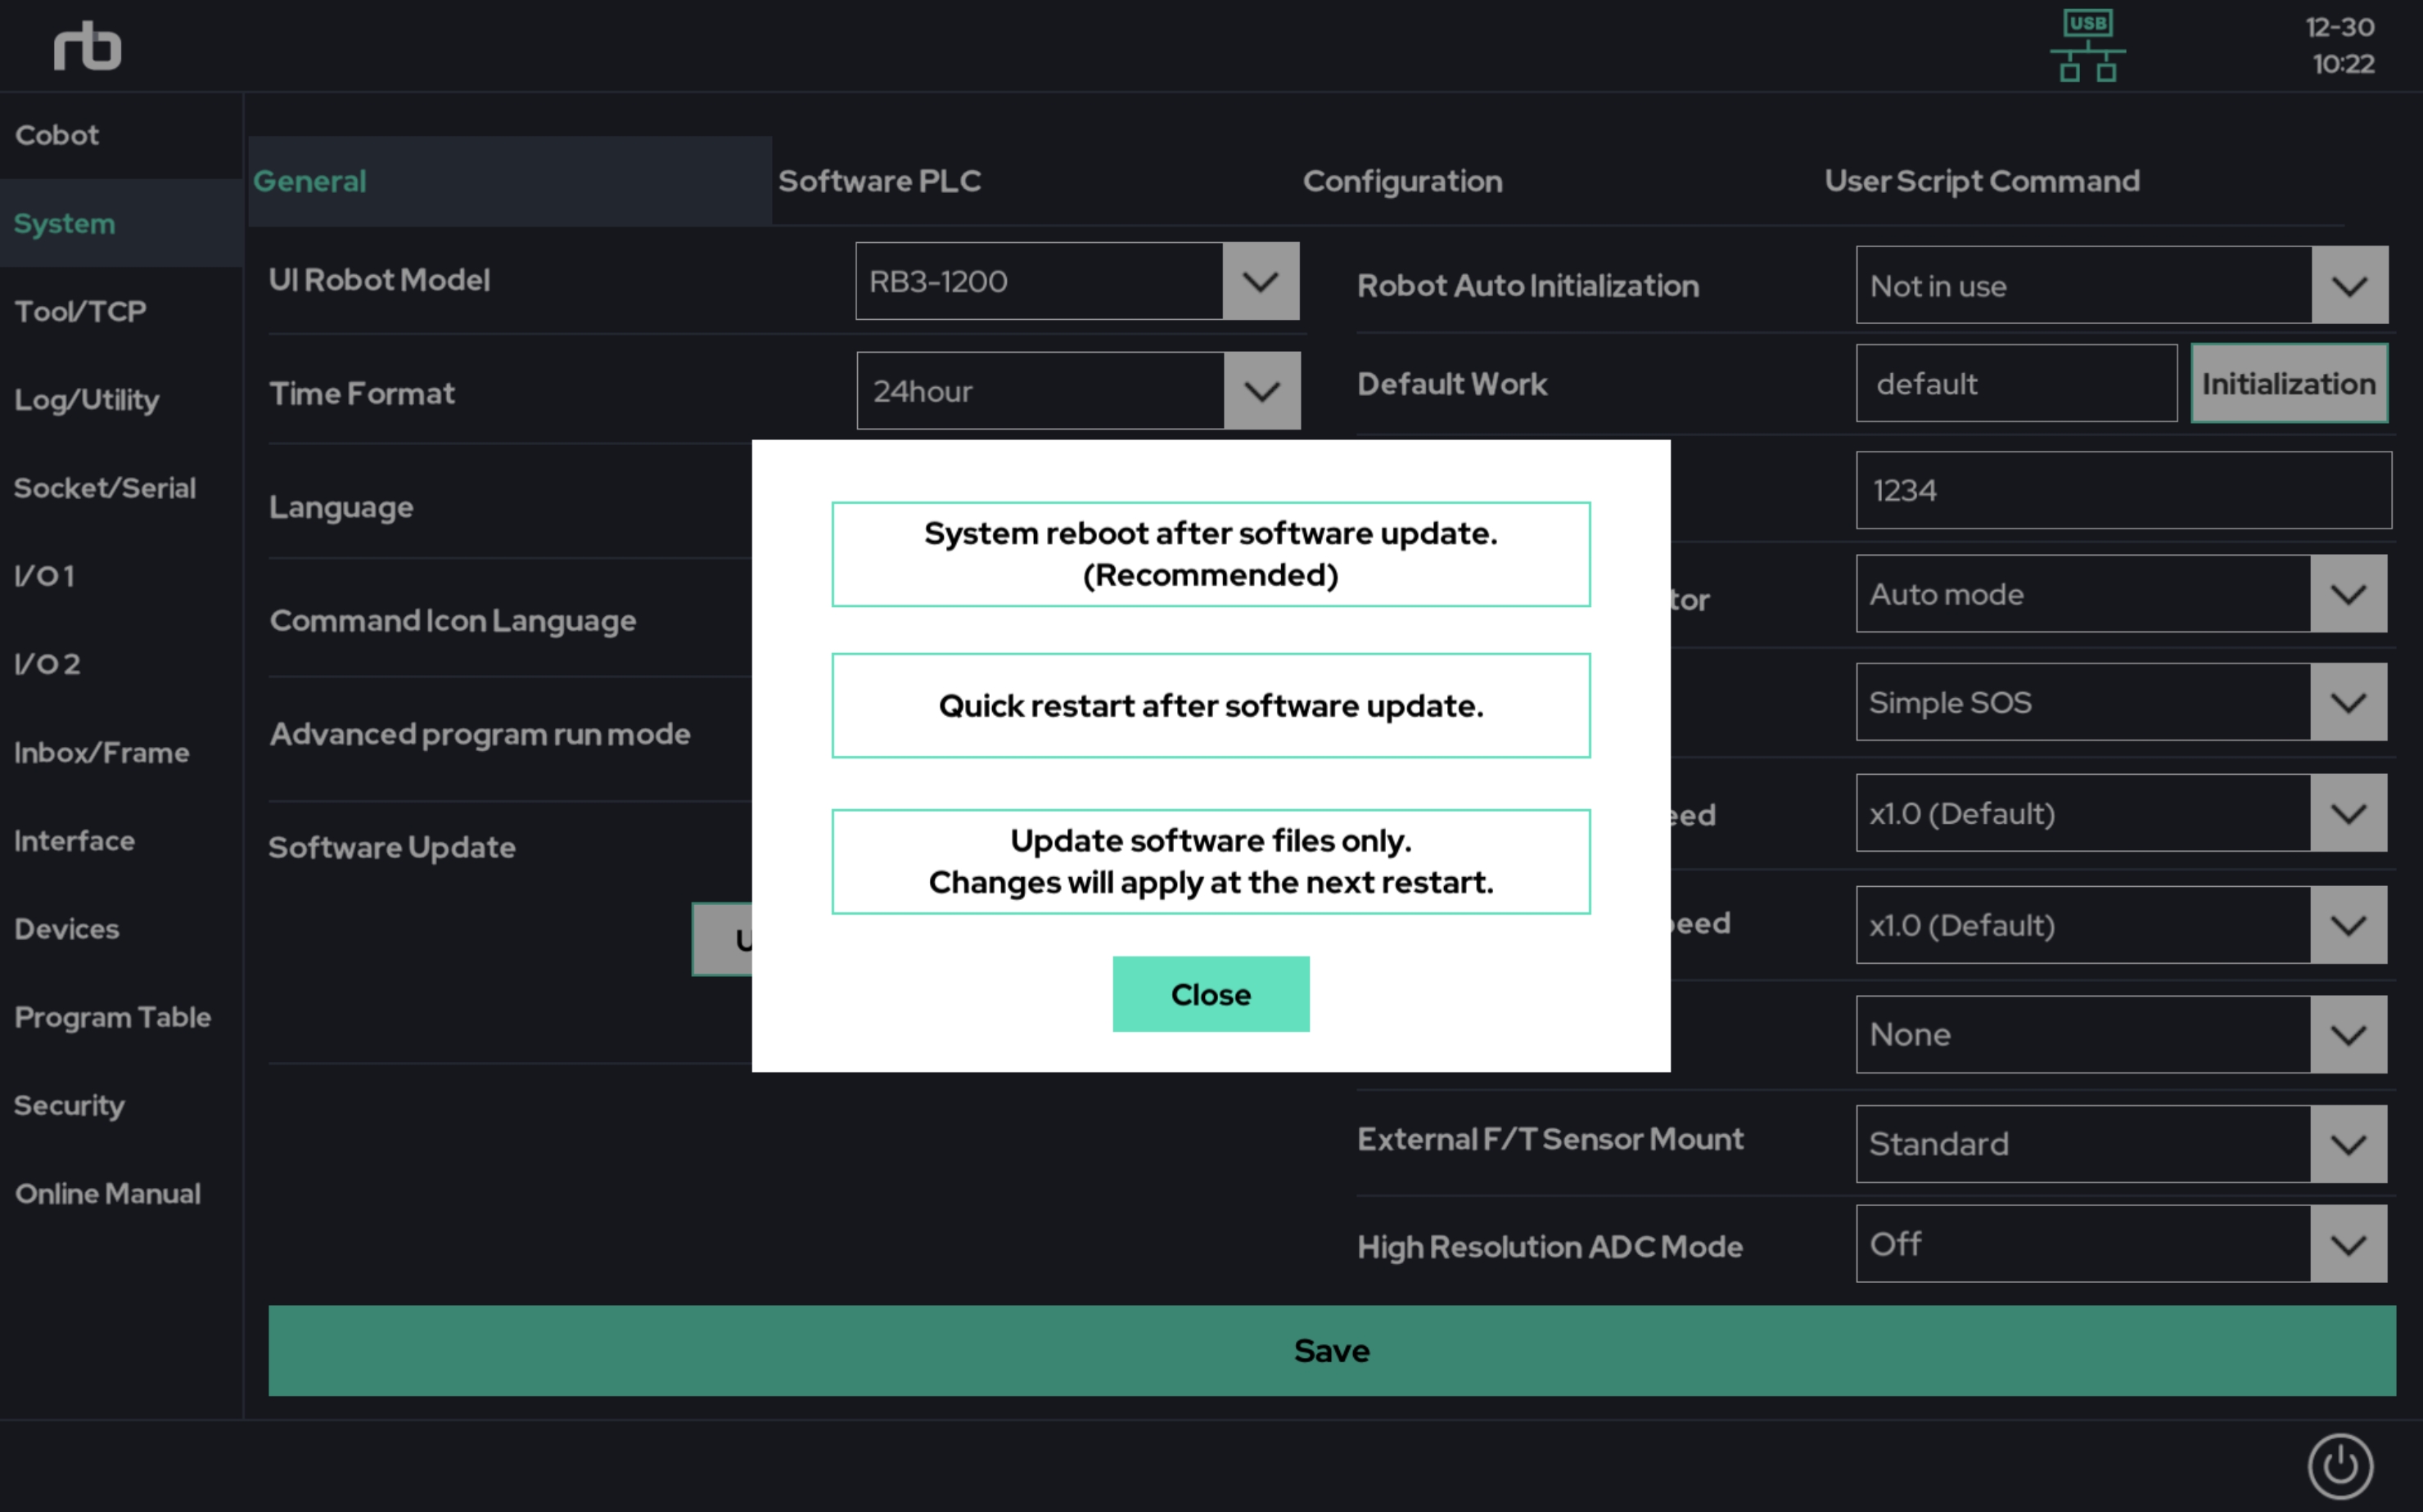Image resolution: width=2423 pixels, height=1512 pixels.
Task: Switch to the Software PLC tab
Action: (x=879, y=181)
